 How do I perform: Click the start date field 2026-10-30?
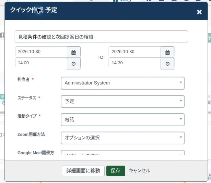coord(41,52)
